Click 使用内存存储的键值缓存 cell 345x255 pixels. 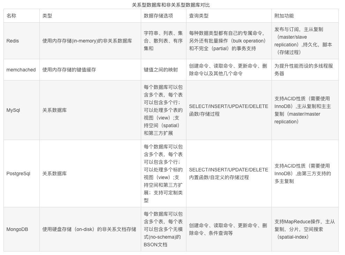[90, 70]
